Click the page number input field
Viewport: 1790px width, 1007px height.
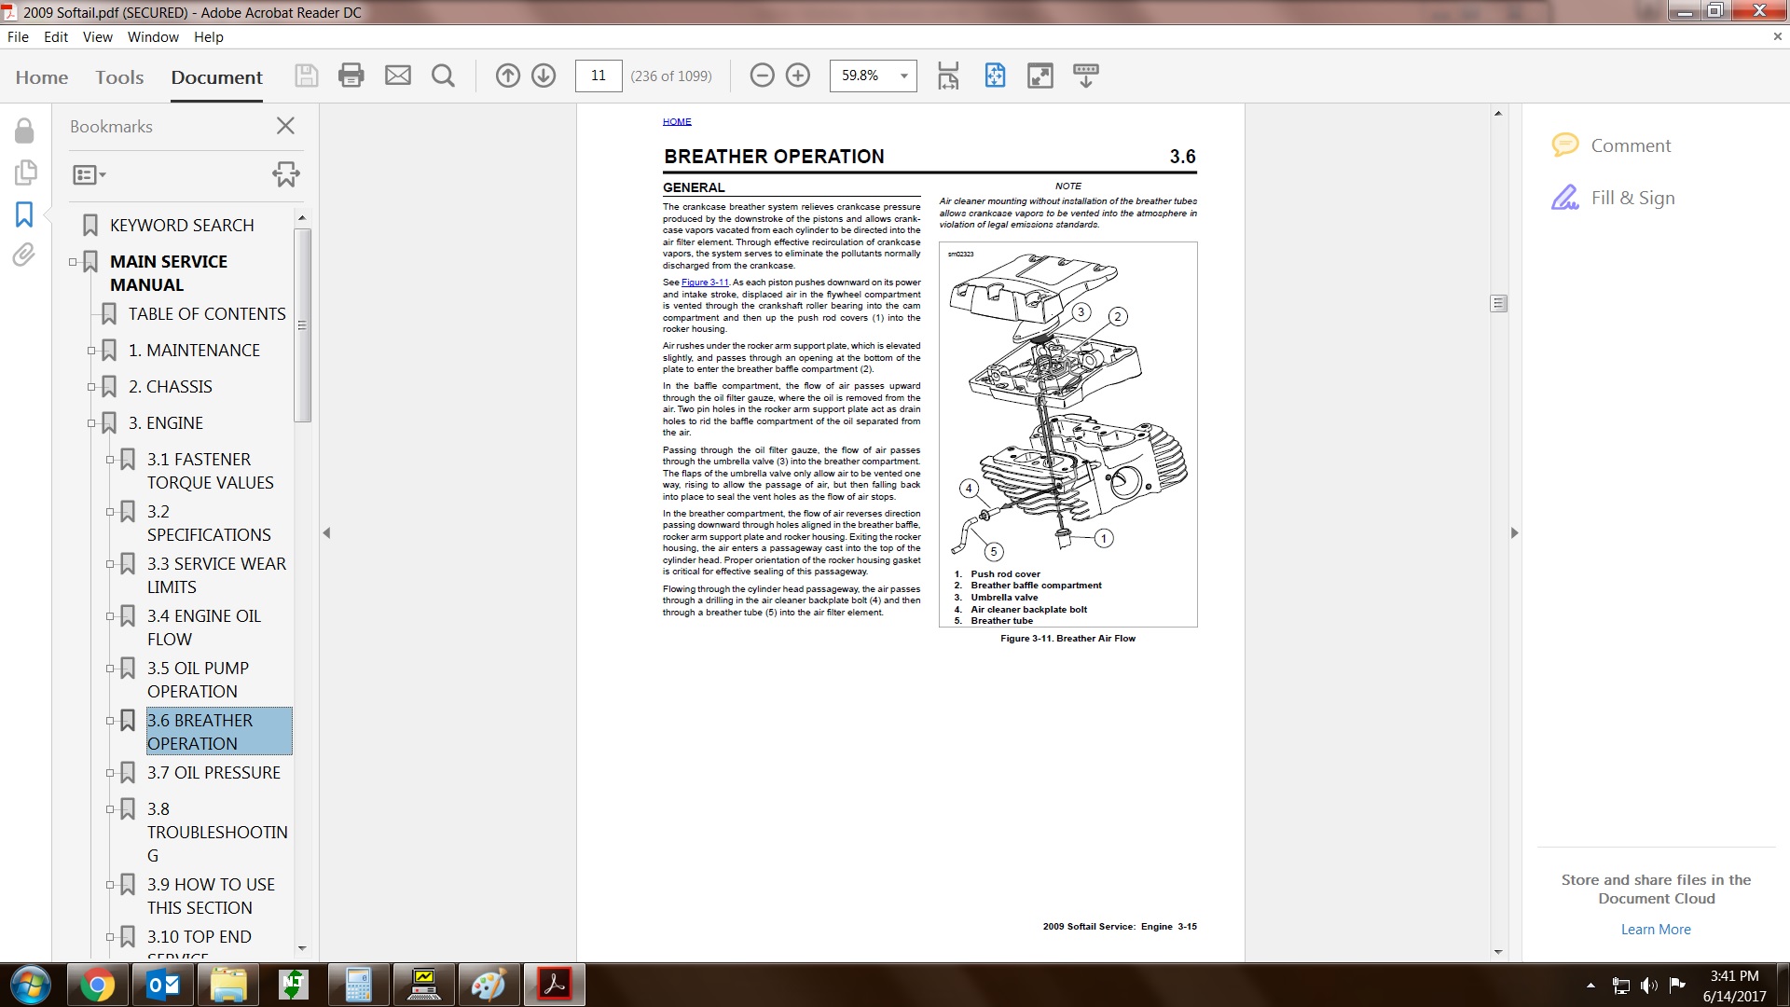(x=599, y=76)
